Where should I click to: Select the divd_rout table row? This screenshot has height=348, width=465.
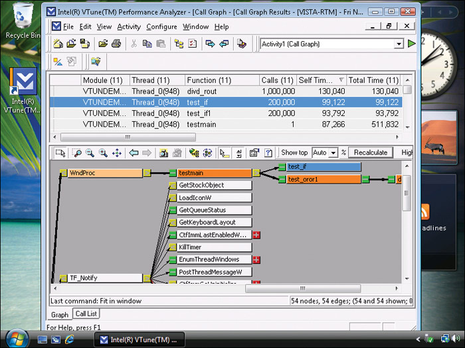(x=227, y=91)
